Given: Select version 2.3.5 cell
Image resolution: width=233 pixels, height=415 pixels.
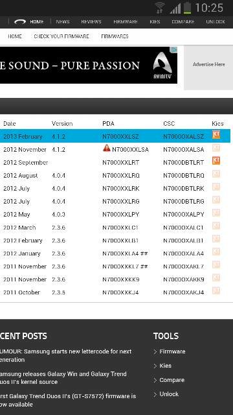Looking at the screenshot, I should (59, 292).
